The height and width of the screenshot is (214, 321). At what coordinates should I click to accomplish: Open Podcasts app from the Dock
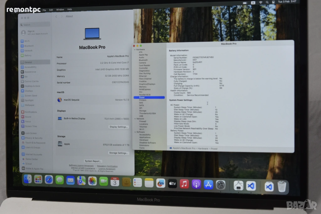[196, 184]
